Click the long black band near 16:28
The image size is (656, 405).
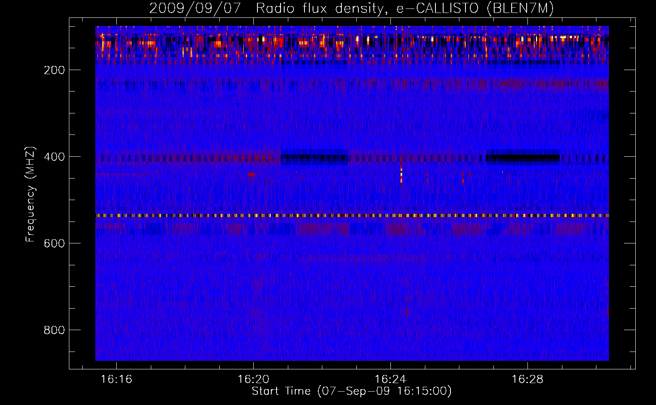(x=523, y=158)
